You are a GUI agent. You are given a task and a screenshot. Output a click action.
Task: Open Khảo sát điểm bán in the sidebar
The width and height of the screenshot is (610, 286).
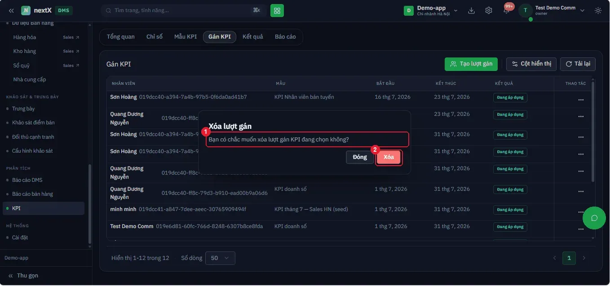pyautogui.click(x=34, y=123)
